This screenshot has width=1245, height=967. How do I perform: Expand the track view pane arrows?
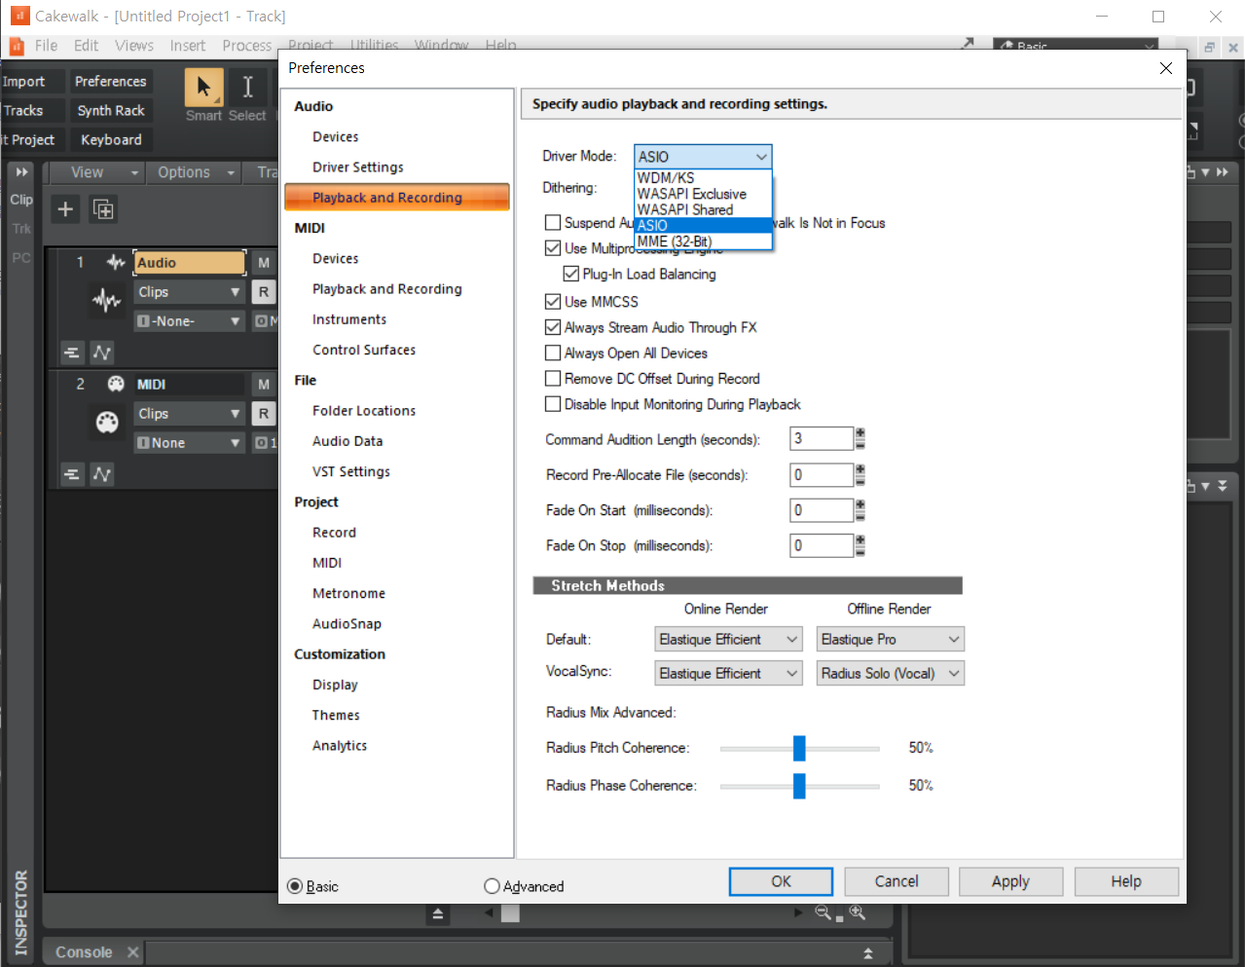coord(21,171)
